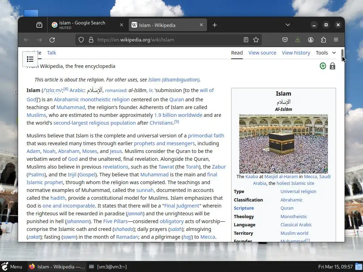
Task: Close the Islam - Wikipedia tab
Action: [201, 25]
